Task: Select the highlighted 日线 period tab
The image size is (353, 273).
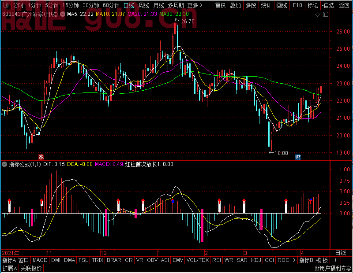Action: (x=129, y=5)
